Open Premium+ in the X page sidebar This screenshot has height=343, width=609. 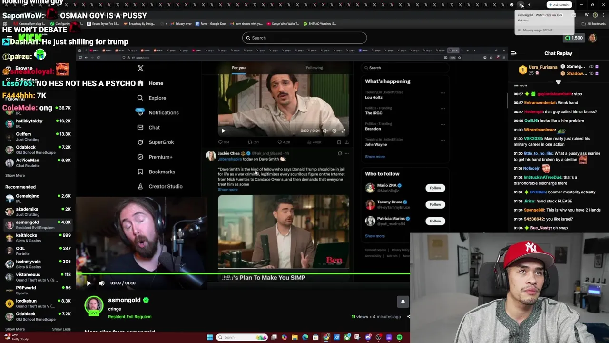tap(155, 157)
